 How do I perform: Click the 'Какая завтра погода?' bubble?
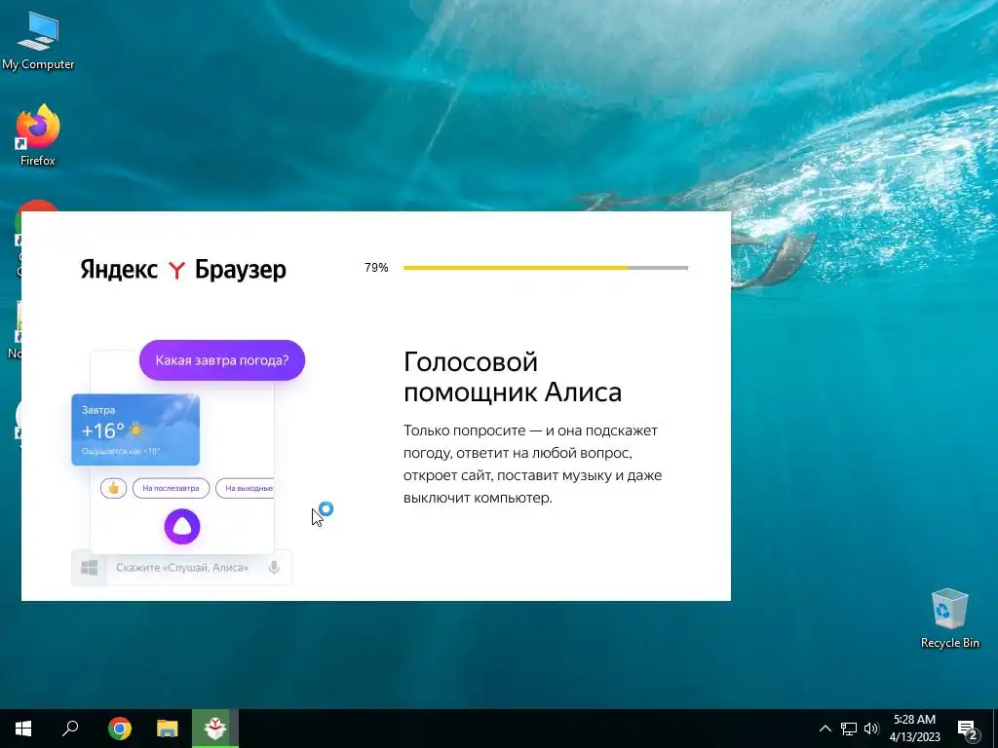point(222,360)
